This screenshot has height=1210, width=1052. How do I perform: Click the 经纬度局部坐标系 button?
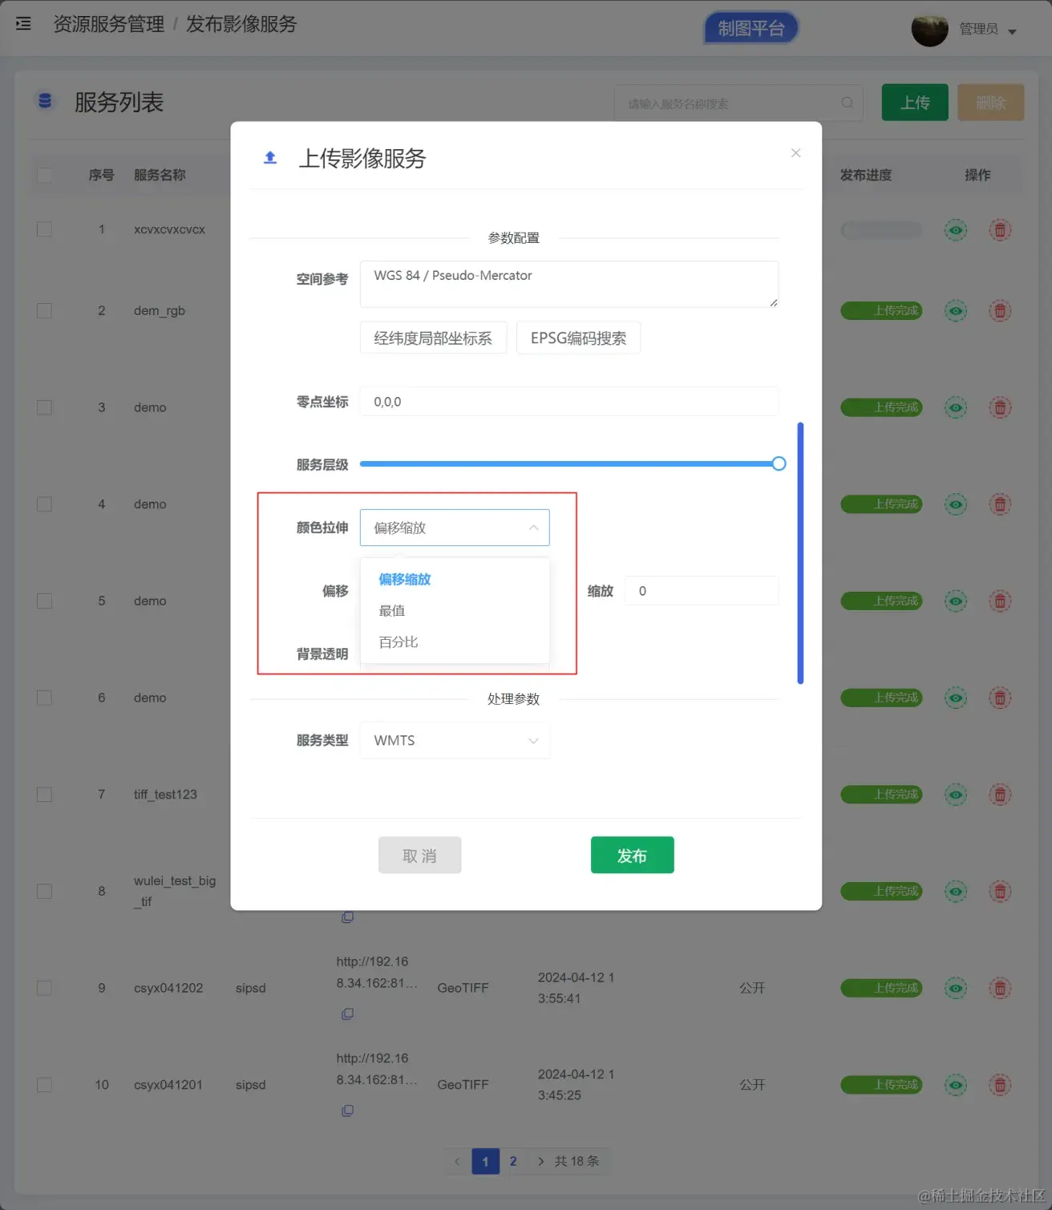[433, 338]
